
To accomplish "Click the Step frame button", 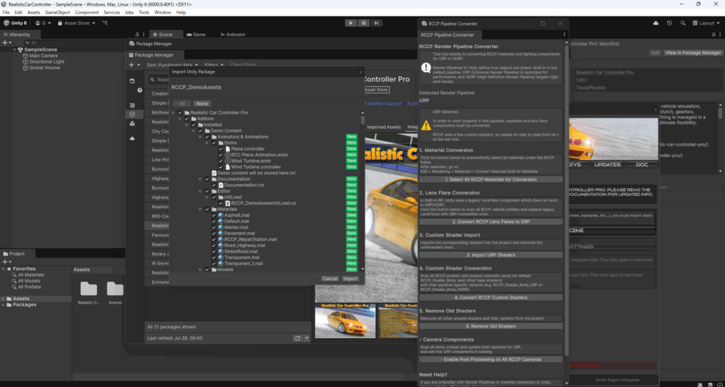I will tap(377, 23).
